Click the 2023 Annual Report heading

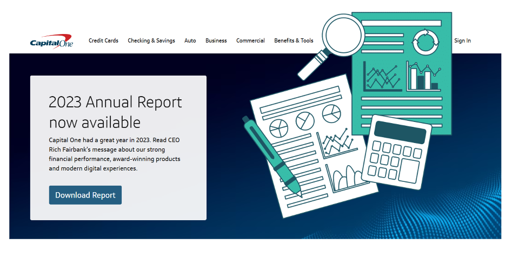pos(115,112)
